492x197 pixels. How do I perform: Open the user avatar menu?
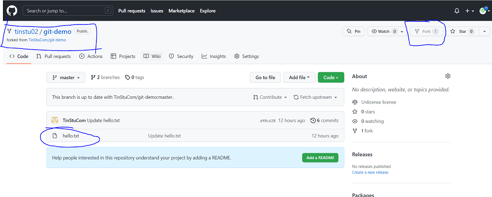tap(485, 11)
